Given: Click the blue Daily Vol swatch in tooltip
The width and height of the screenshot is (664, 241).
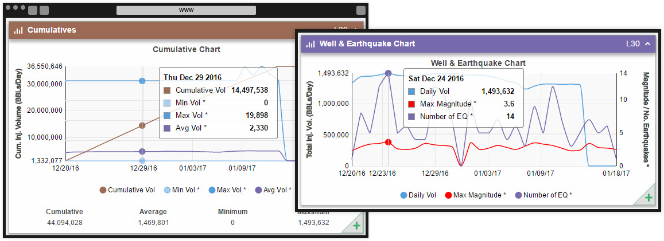Looking at the screenshot, I should (x=411, y=91).
